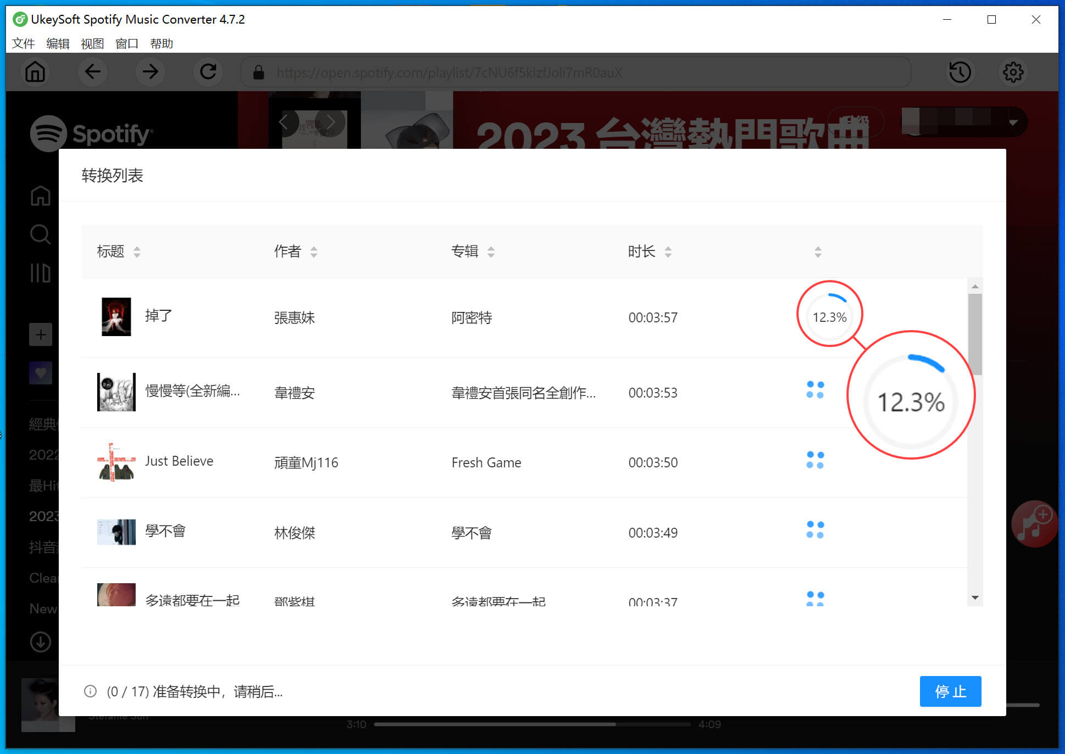The height and width of the screenshot is (754, 1065).
Task: Click the artist name 頑童Mj116
Action: (x=306, y=462)
